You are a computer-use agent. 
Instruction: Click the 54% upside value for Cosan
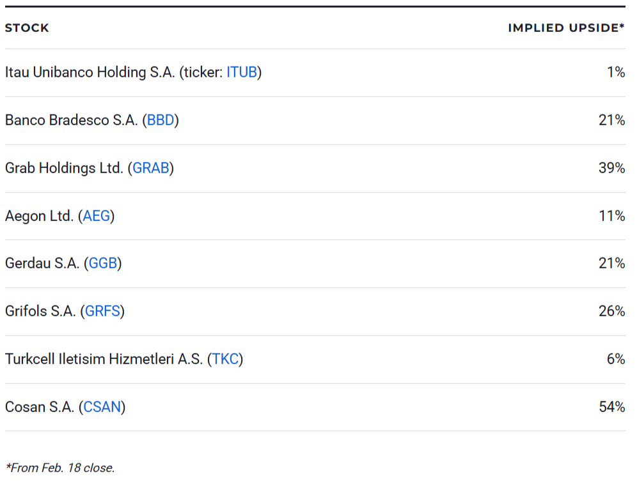click(x=611, y=407)
